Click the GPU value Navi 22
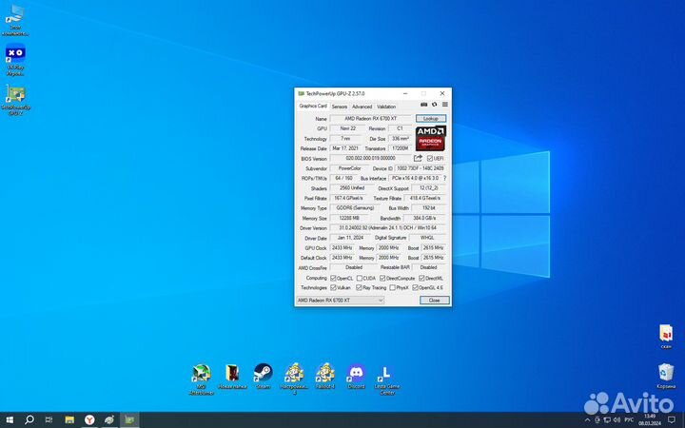This screenshot has height=428, width=685. [x=348, y=128]
